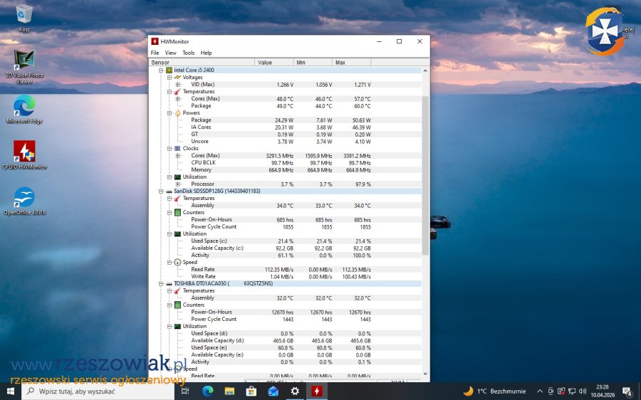
Task: Open the View menu in HWMonitor
Action: (171, 53)
